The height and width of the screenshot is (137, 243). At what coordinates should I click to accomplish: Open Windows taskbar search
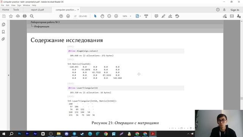(x=11, y=134)
